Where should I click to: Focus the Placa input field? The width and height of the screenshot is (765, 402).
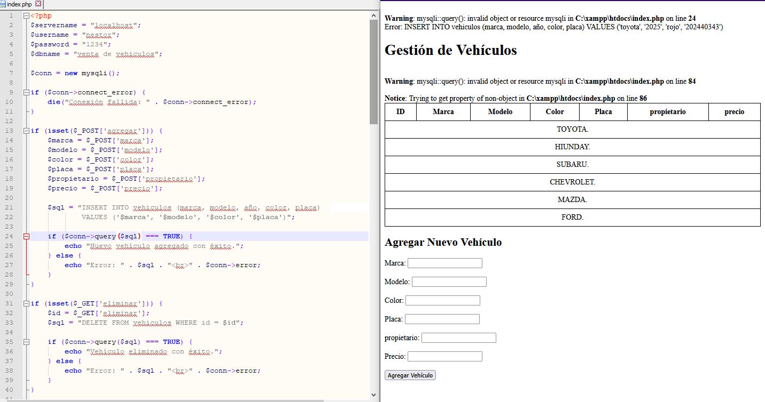click(x=442, y=319)
